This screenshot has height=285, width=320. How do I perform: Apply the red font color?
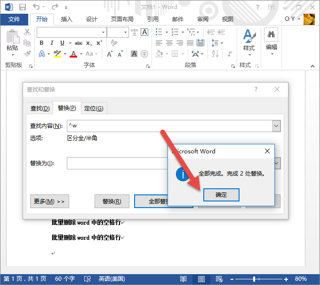[x=73, y=54]
